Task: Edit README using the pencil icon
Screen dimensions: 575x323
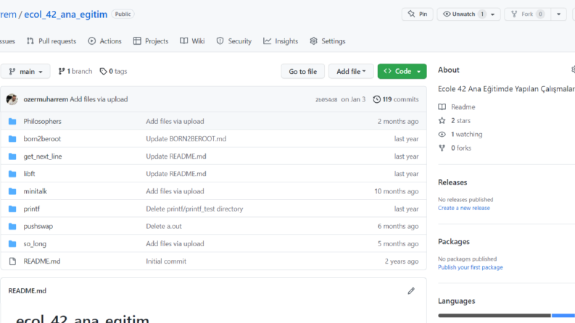Action: pos(411,291)
